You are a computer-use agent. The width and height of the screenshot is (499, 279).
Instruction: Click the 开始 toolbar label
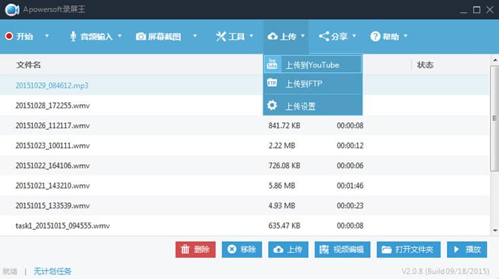[x=25, y=37]
